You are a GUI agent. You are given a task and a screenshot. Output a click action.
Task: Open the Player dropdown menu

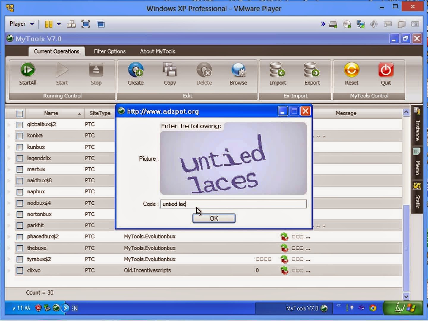click(x=21, y=24)
